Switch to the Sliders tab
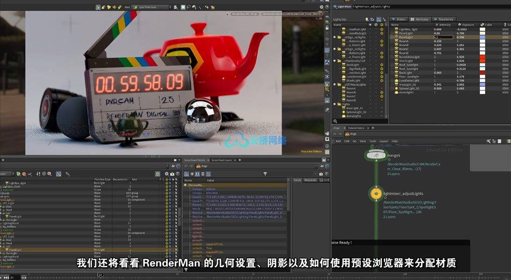This screenshot has height=280, width=511. [399, 19]
